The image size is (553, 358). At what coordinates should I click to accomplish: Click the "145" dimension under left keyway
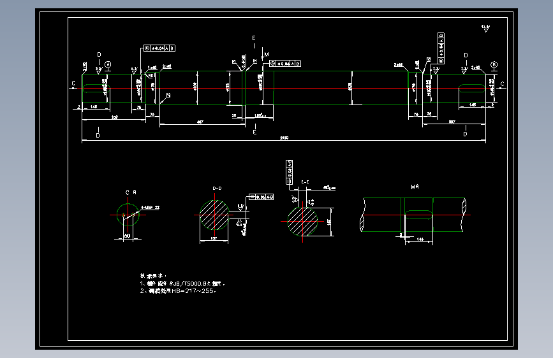point(94,107)
